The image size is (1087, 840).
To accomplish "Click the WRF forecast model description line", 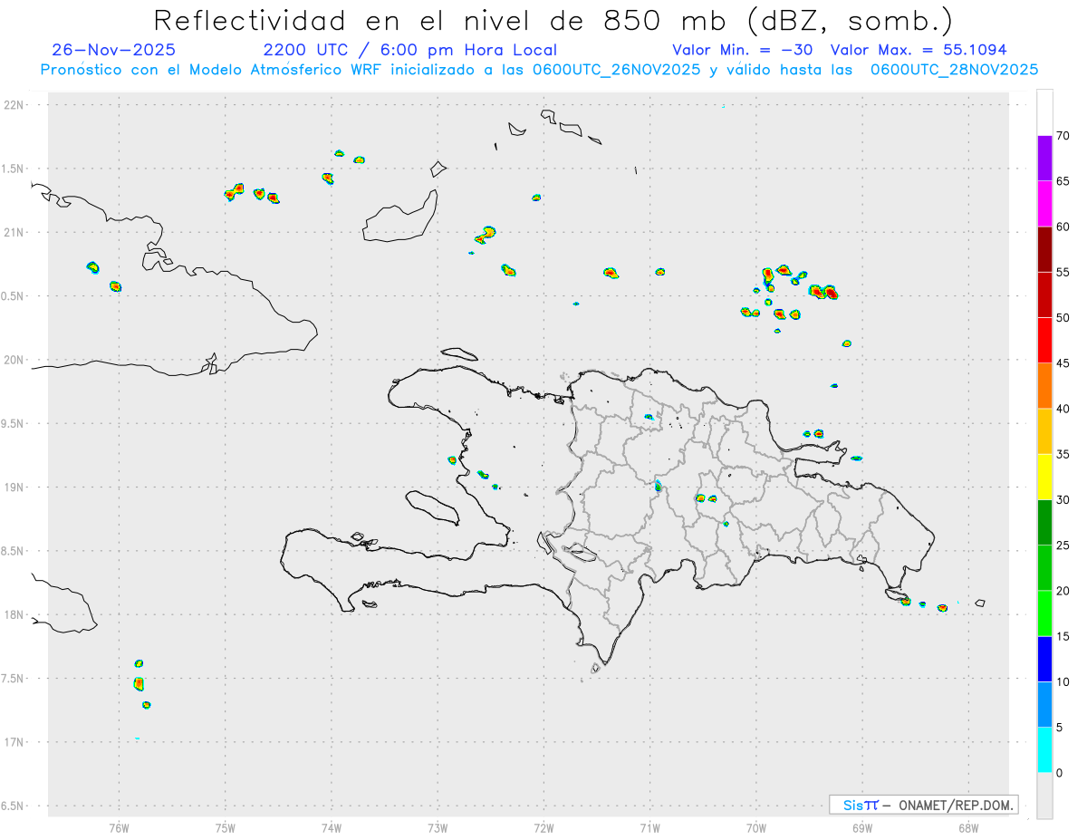I will [x=539, y=70].
